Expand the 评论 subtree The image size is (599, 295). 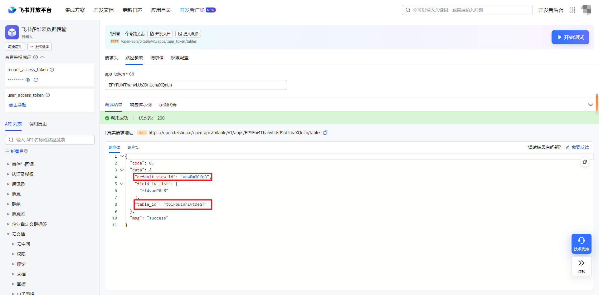point(13,264)
